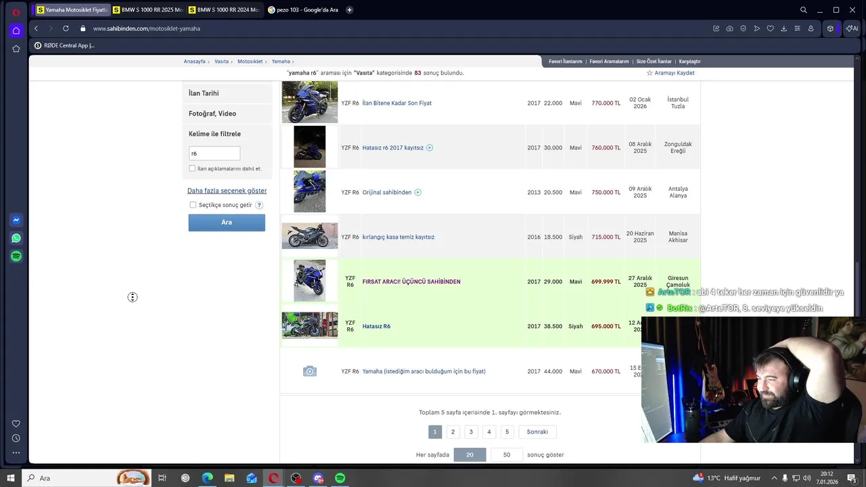Open WhatsApp in the sidebar
The image size is (866, 487).
(16, 238)
